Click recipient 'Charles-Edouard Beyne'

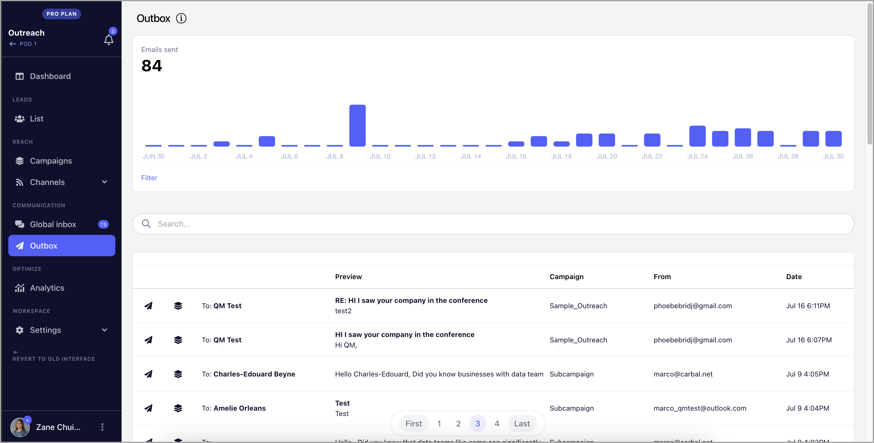(x=254, y=374)
